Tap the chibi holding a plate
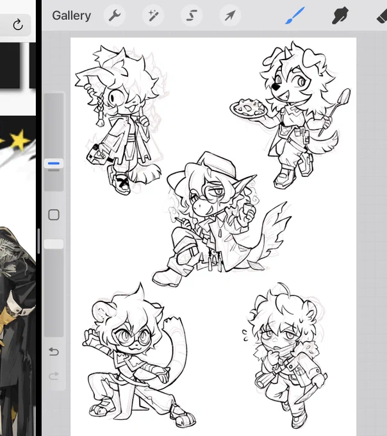This screenshot has height=436, width=387. tap(290, 115)
